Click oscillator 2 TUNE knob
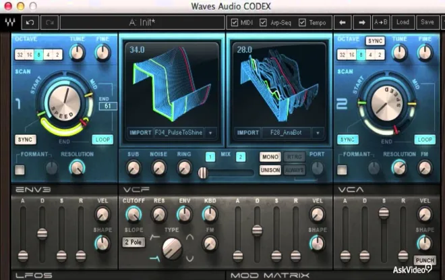This screenshot has height=280, width=445. pyautogui.click(x=400, y=53)
